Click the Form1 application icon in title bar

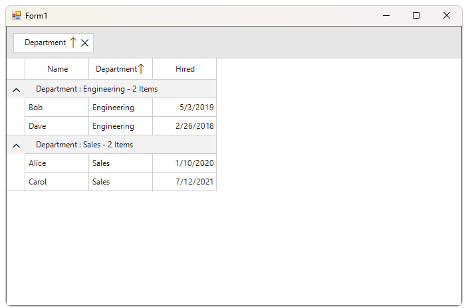pyautogui.click(x=17, y=15)
